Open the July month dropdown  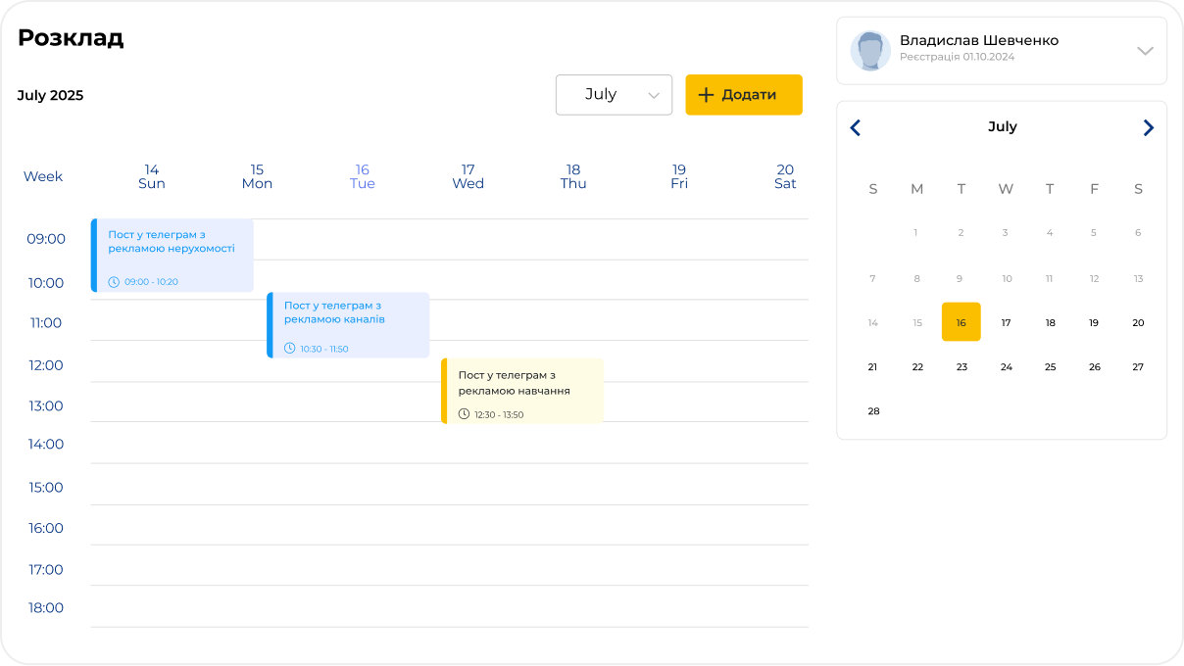pyautogui.click(x=613, y=95)
